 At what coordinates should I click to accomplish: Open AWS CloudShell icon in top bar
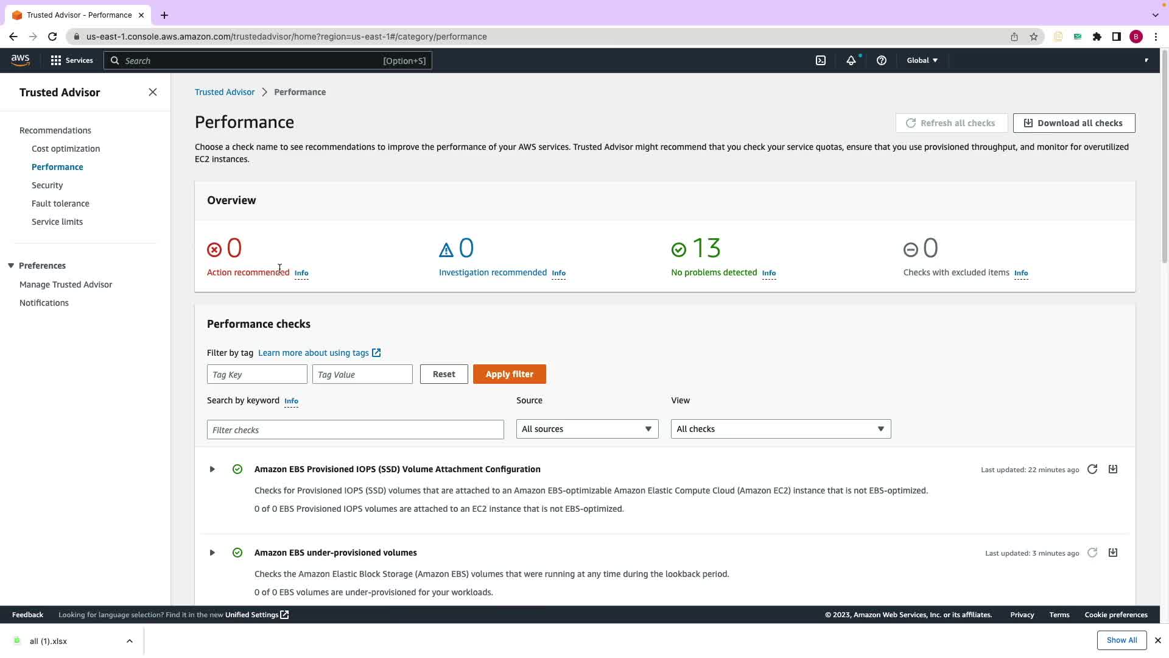[821, 60]
